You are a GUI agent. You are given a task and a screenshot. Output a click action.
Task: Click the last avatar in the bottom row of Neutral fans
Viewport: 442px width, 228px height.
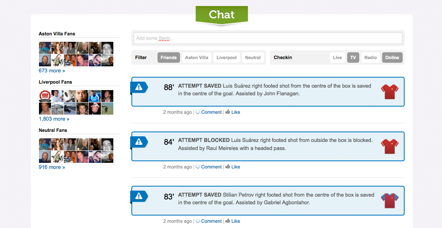(107, 157)
